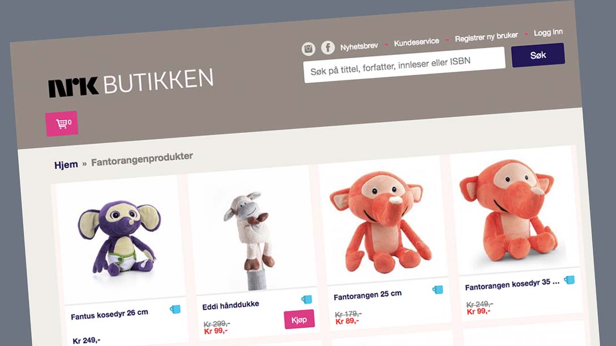The image size is (616, 346).
Task: Go to Hjem in breadcrumb
Action: pyautogui.click(x=66, y=165)
